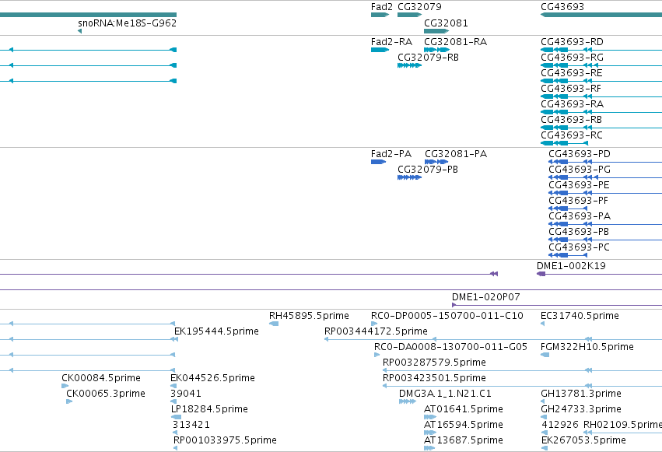This screenshot has height=452, width=662.
Task: Select EST GH13781.3prime
Action: point(542,401)
